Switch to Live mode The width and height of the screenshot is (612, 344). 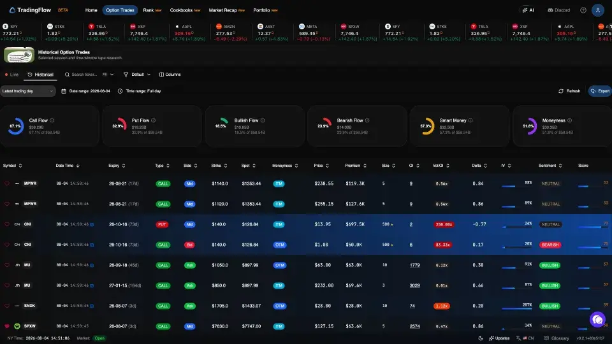(11, 75)
